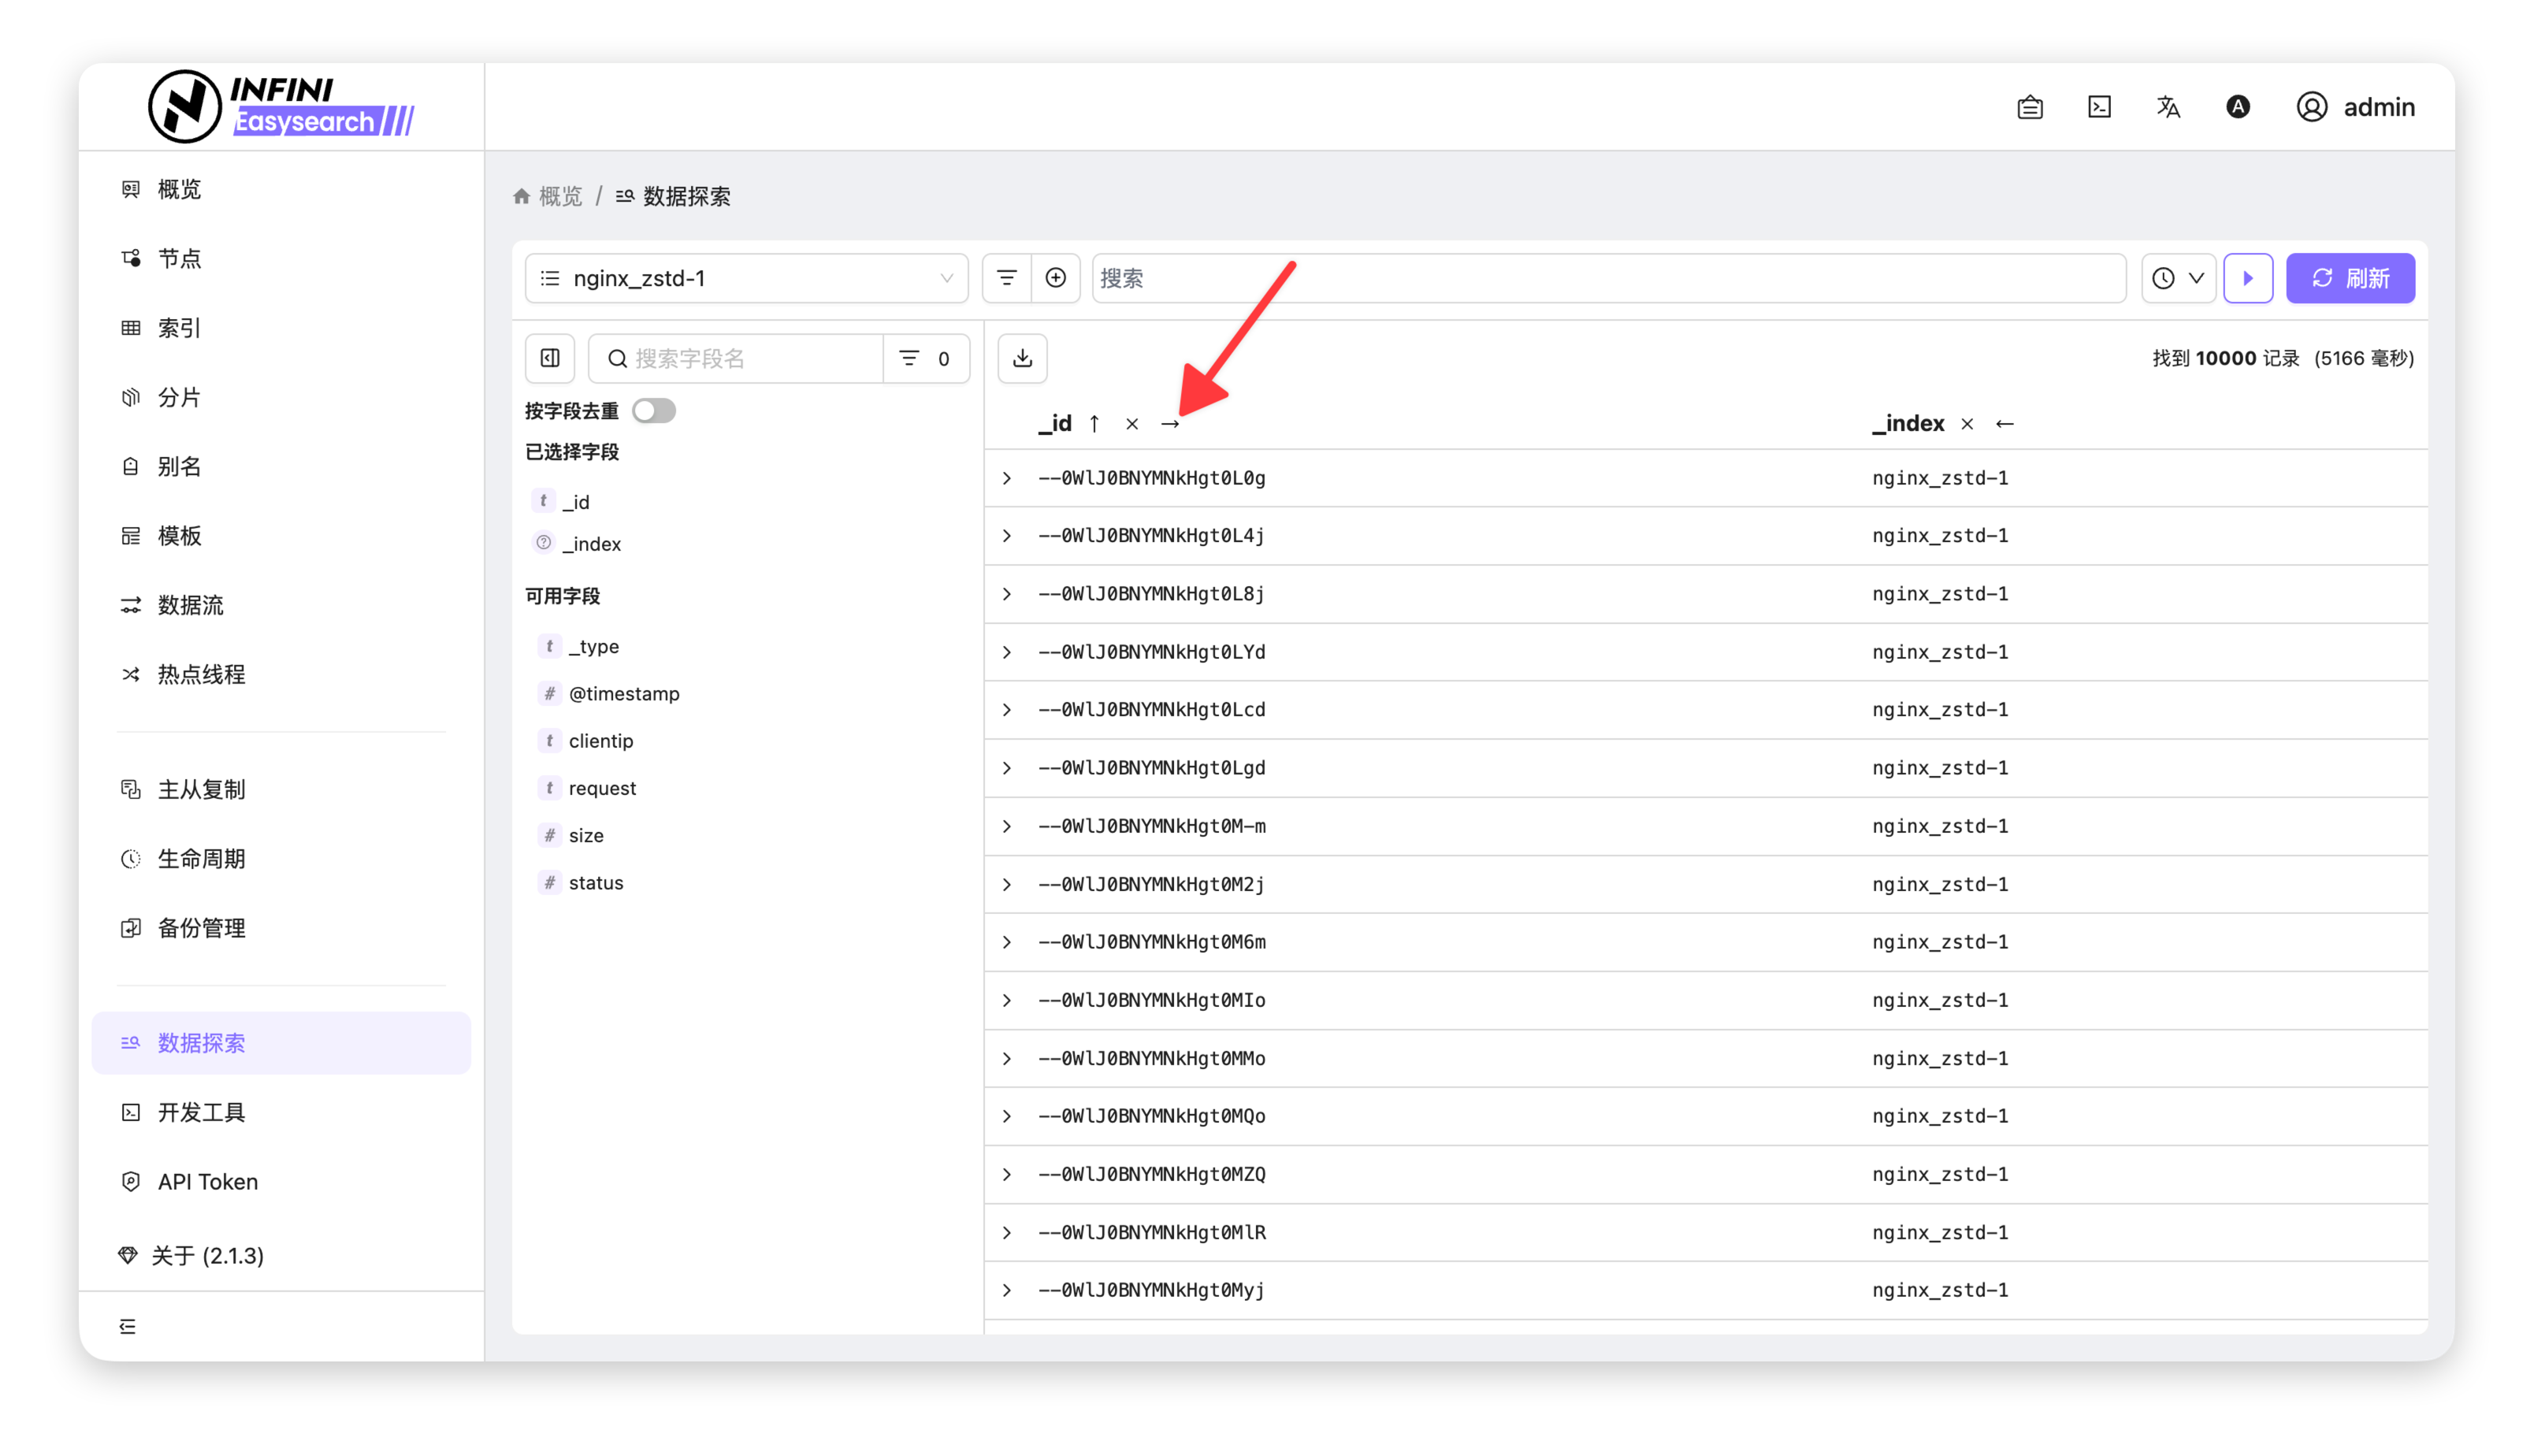The height and width of the screenshot is (1456, 2534).
Task: Open the language translation icon in header
Action: (x=2168, y=107)
